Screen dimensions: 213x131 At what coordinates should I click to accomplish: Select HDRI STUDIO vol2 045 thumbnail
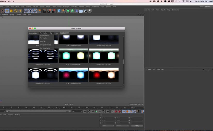pos(104,75)
